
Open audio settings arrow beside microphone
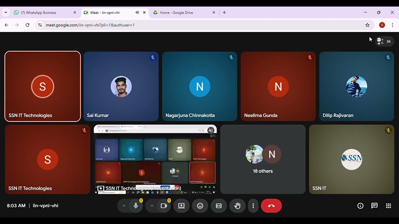pos(124,206)
